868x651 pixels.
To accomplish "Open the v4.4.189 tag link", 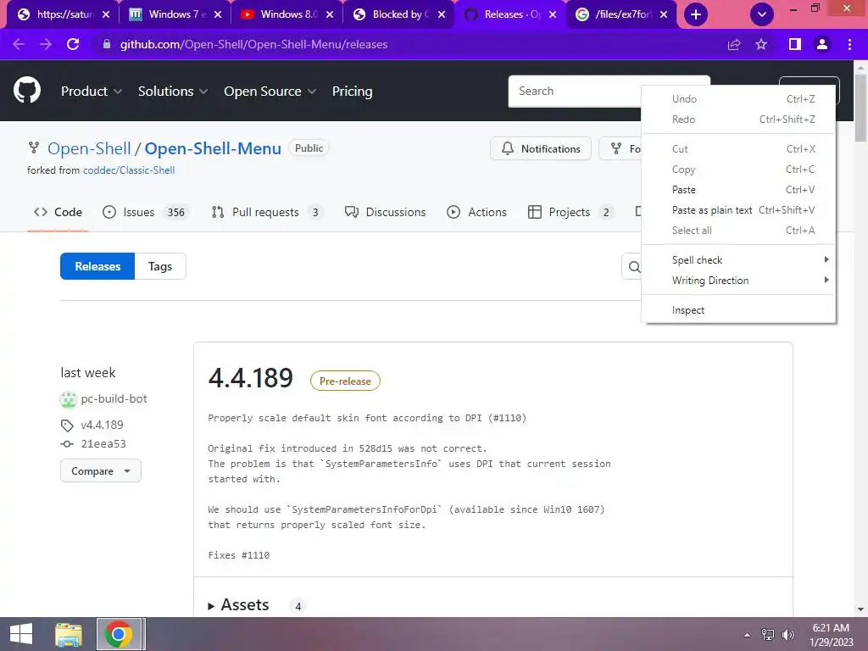I will click(x=102, y=425).
